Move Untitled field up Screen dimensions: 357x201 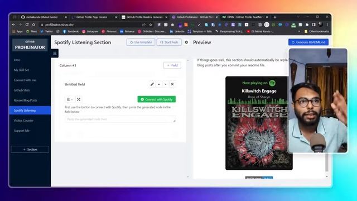coord(159,84)
